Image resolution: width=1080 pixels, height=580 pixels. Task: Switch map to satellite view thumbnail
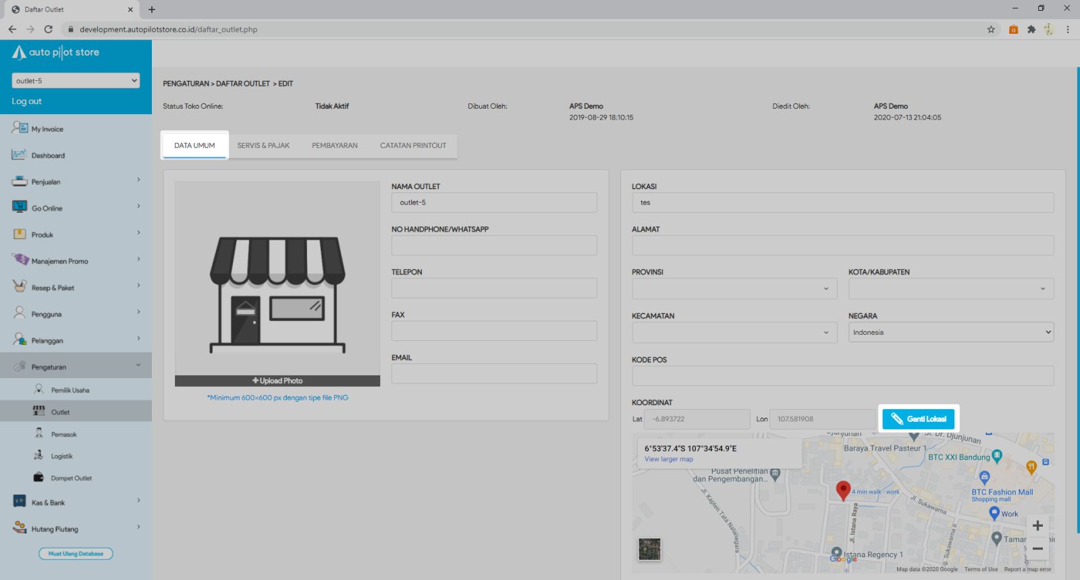point(649,549)
